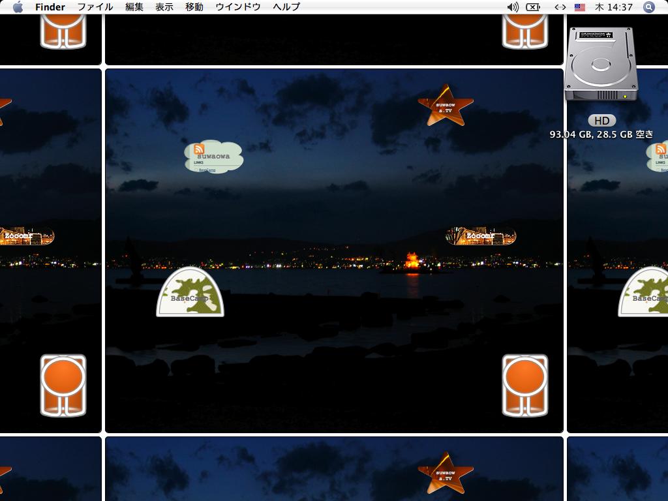This screenshot has height=501, width=668.
Task: Open the 表示 menu
Action: (x=164, y=7)
